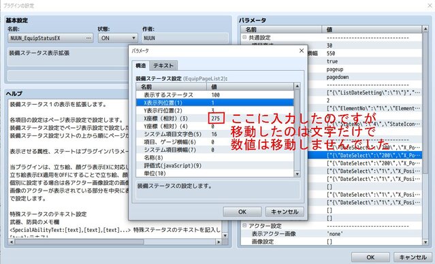
Task: Click the ellipsis button beside NUUN_EquipStatusEX
Action: (x=88, y=38)
